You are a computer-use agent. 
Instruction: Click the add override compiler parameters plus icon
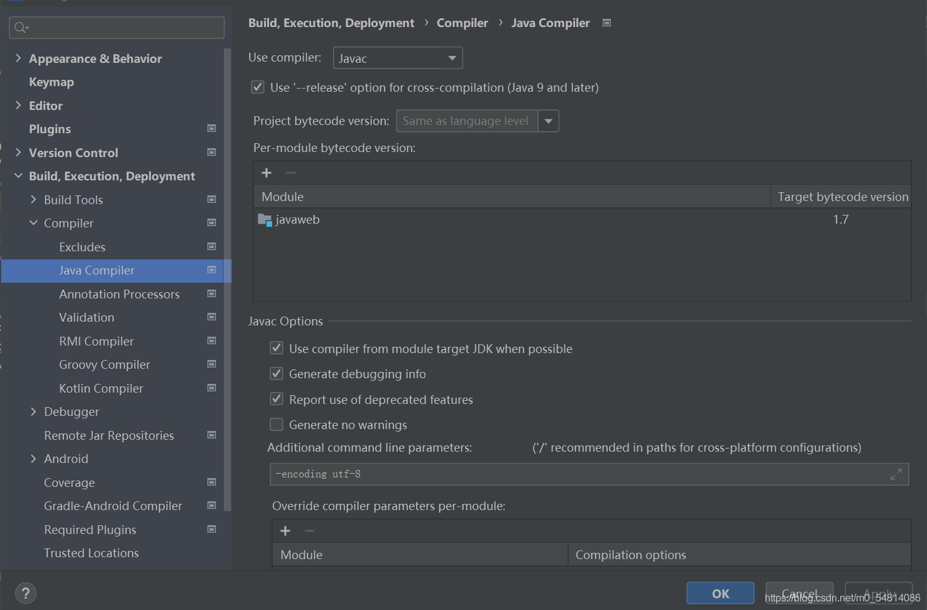click(x=285, y=531)
